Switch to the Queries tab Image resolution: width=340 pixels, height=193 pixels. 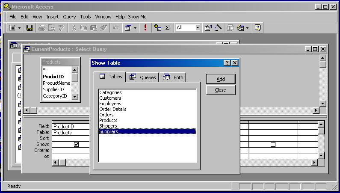(x=144, y=77)
